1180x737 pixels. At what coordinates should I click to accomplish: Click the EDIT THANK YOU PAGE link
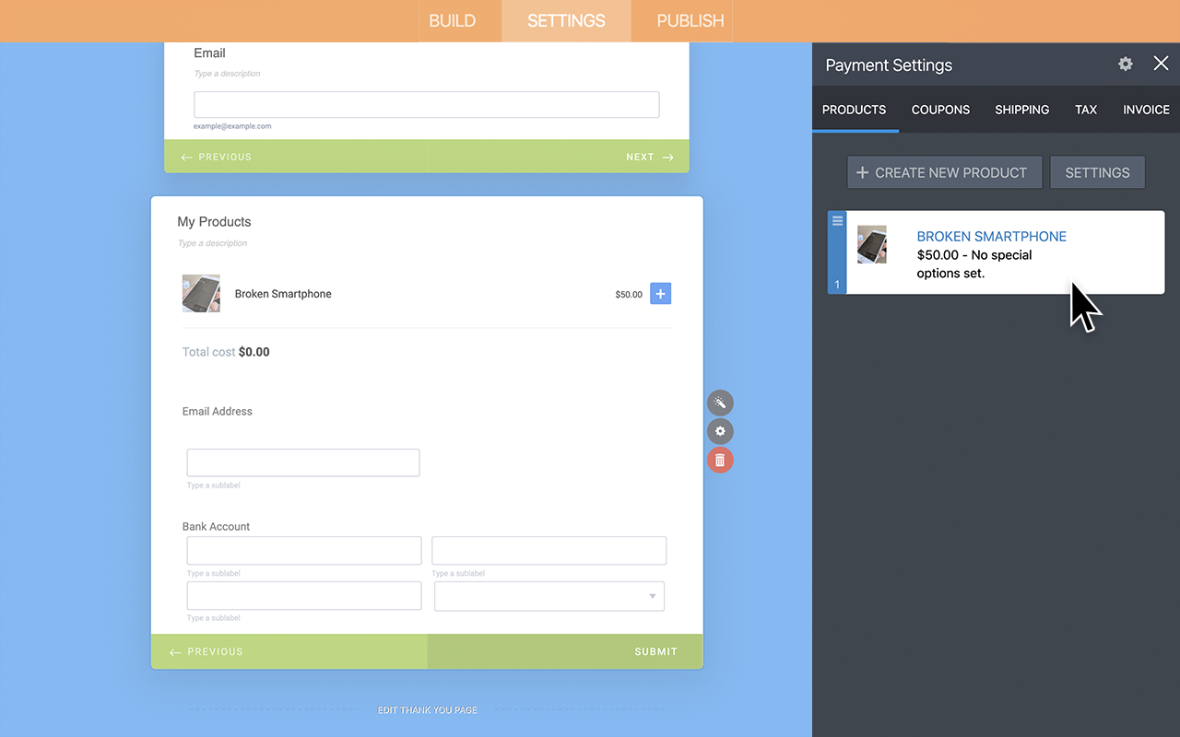click(x=427, y=709)
